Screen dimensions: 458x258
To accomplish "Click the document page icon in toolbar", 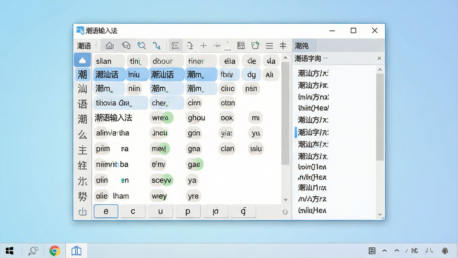I will 241,46.
